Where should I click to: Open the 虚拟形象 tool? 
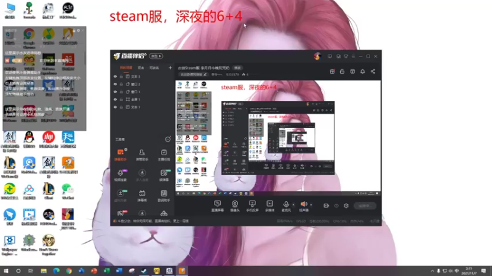[x=121, y=196]
